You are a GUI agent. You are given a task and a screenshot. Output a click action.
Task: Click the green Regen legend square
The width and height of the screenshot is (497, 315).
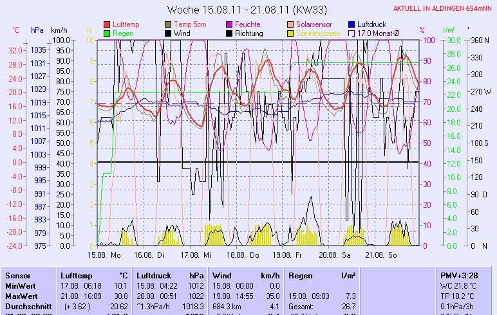[x=107, y=33]
